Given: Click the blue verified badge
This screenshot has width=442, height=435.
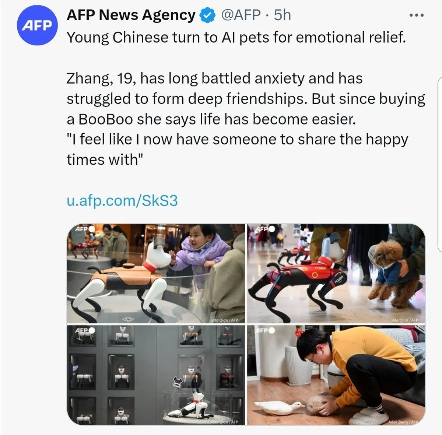Looking at the screenshot, I should pos(207,15).
